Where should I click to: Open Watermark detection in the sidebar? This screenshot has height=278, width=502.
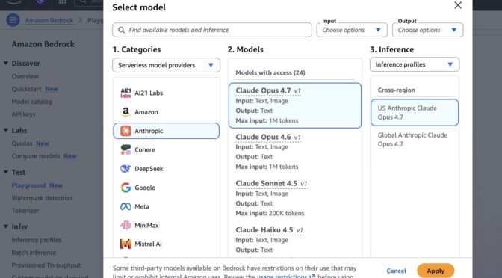(x=42, y=198)
